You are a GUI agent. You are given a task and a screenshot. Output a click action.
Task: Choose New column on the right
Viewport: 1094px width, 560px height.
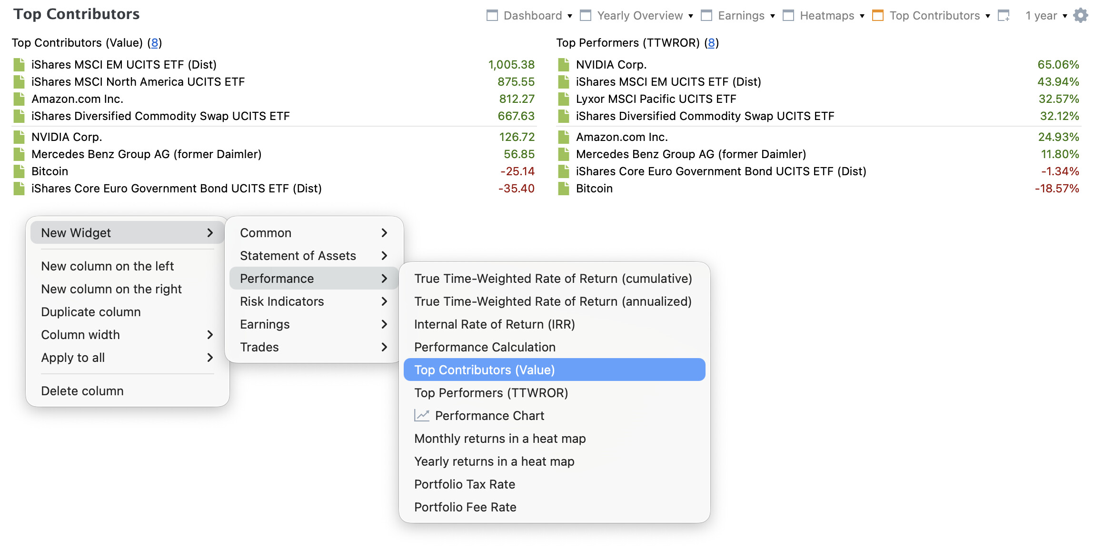pos(127,289)
